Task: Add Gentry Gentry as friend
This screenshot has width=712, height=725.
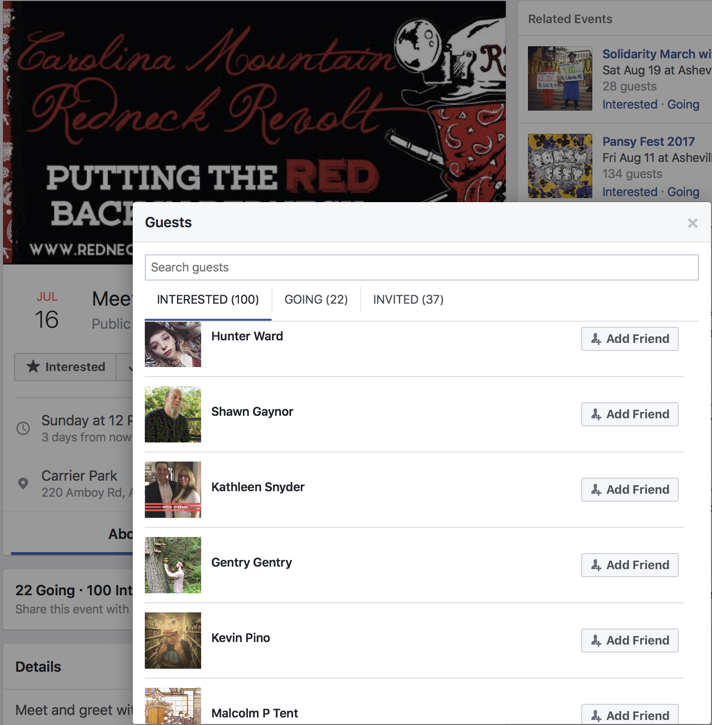Action: pyautogui.click(x=630, y=565)
